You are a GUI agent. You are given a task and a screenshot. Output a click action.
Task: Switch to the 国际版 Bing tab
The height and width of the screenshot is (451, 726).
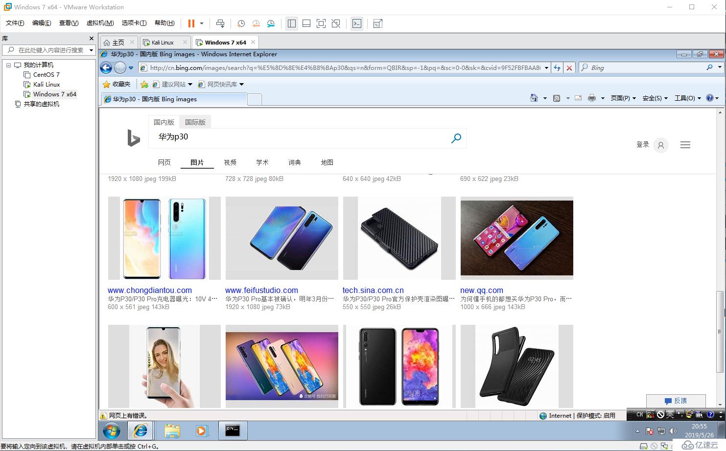(195, 122)
